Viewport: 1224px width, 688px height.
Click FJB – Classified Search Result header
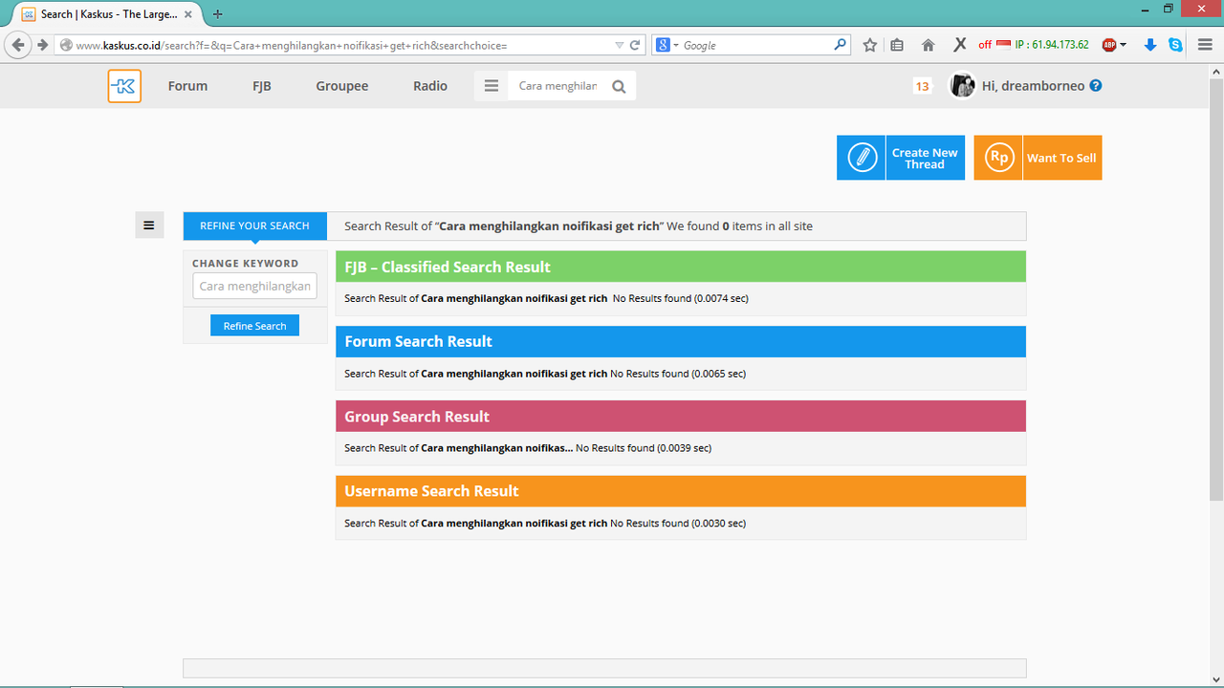tap(680, 267)
